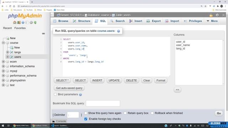Image resolution: width=228 pixels, height=128 pixels.
Task: Switch to the Browse tab
Action: tap(61, 21)
